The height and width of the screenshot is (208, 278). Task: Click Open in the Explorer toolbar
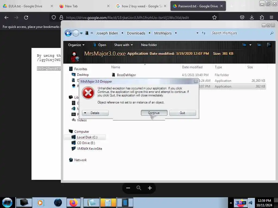point(100,45)
